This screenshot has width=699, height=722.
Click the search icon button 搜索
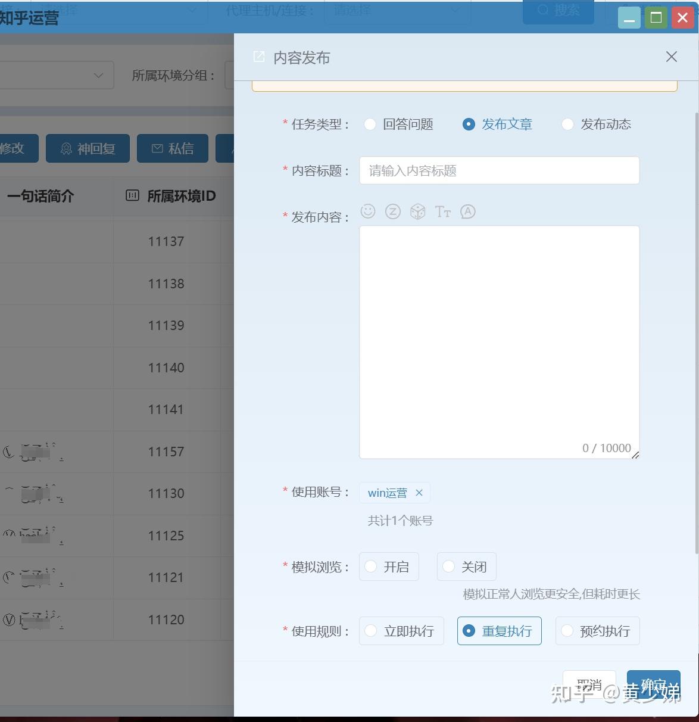click(x=558, y=11)
